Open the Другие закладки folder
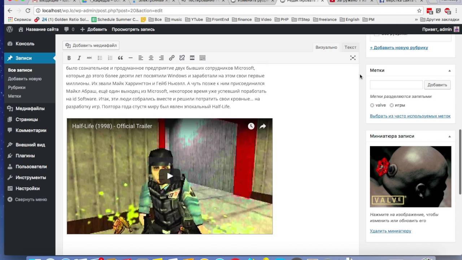Screen dimensions: 462x260 tap(440, 19)
